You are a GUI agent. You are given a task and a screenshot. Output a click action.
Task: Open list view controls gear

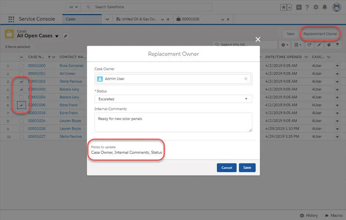click(284, 45)
